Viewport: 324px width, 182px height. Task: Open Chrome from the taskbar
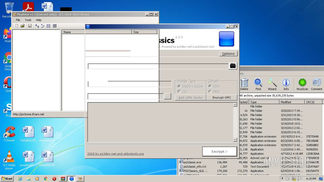[46, 179]
